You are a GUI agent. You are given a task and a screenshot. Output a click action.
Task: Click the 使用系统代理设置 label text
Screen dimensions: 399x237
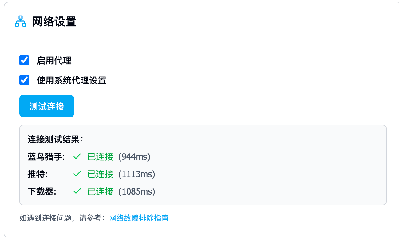click(72, 81)
